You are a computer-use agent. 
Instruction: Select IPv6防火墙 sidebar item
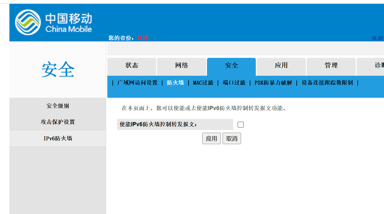click(58, 139)
